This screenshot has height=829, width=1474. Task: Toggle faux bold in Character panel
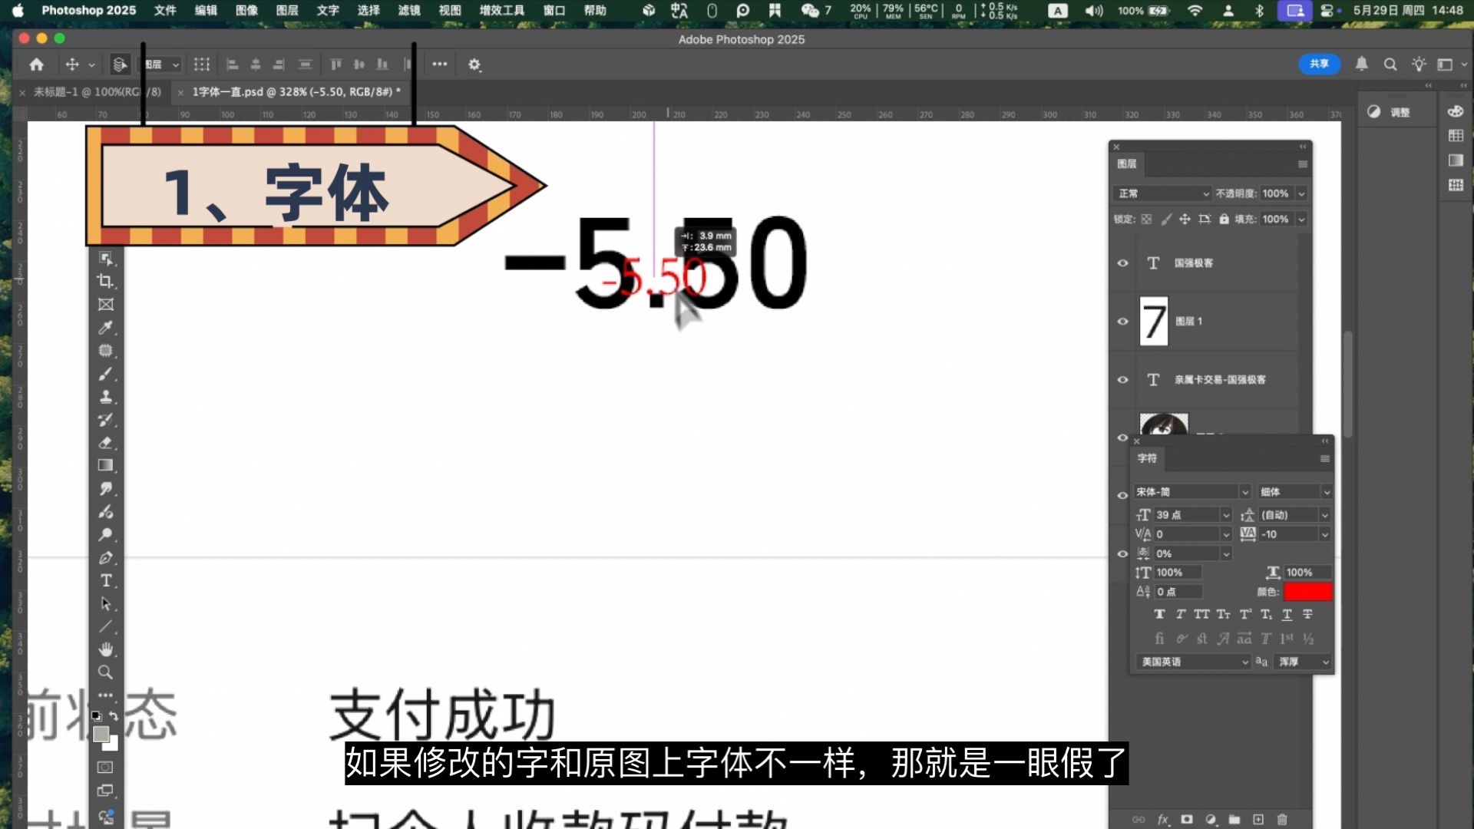(x=1159, y=615)
